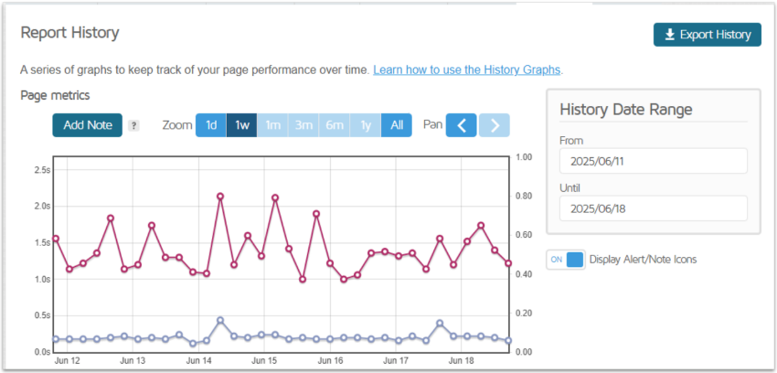The width and height of the screenshot is (777, 373).
Task: Click the Report History heading
Action: coord(69,33)
